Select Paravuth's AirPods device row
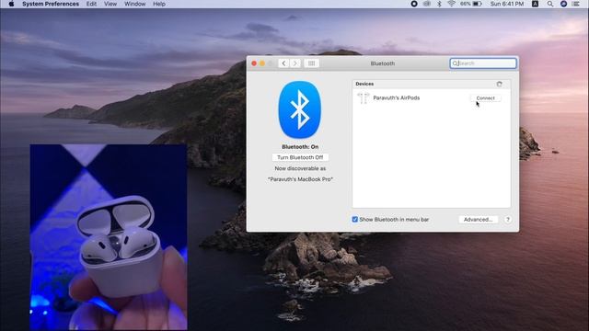This screenshot has height=331, width=589. click(432, 98)
